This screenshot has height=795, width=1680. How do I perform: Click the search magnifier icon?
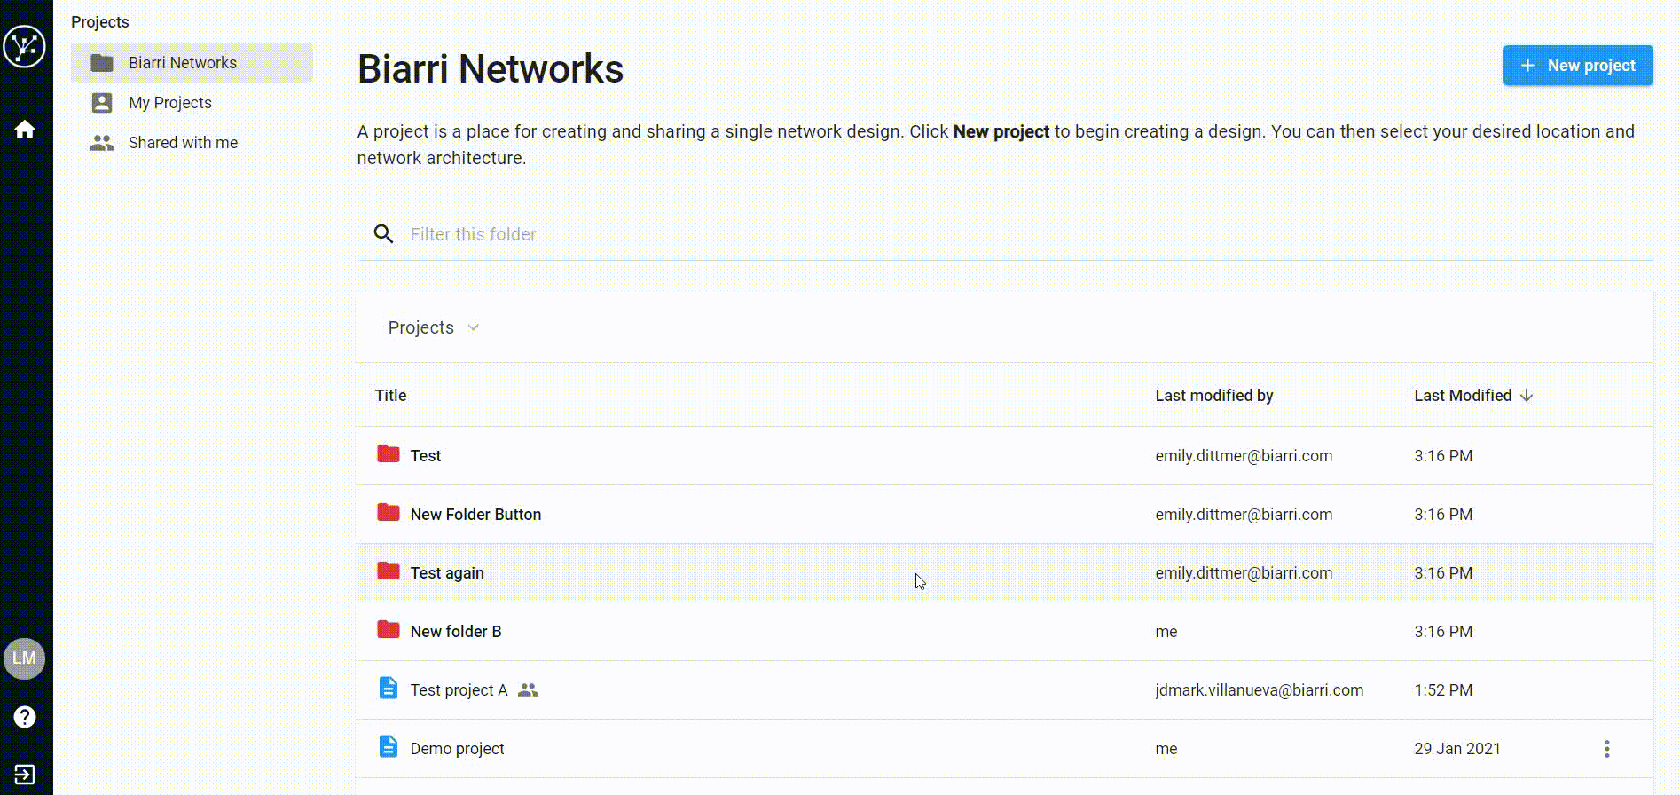(x=383, y=234)
